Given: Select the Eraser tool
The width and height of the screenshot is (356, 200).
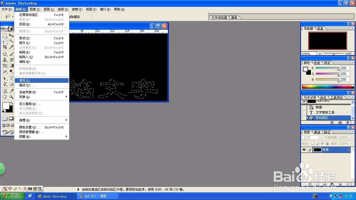Looking at the screenshot, I should 5,65.
